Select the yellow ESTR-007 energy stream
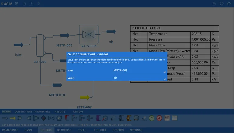234x133 pixels. click(x=85, y=97)
